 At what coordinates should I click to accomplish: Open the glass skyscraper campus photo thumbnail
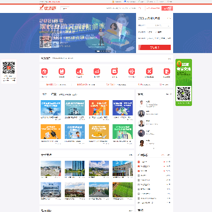pyautogui.click(x=75, y=168)
